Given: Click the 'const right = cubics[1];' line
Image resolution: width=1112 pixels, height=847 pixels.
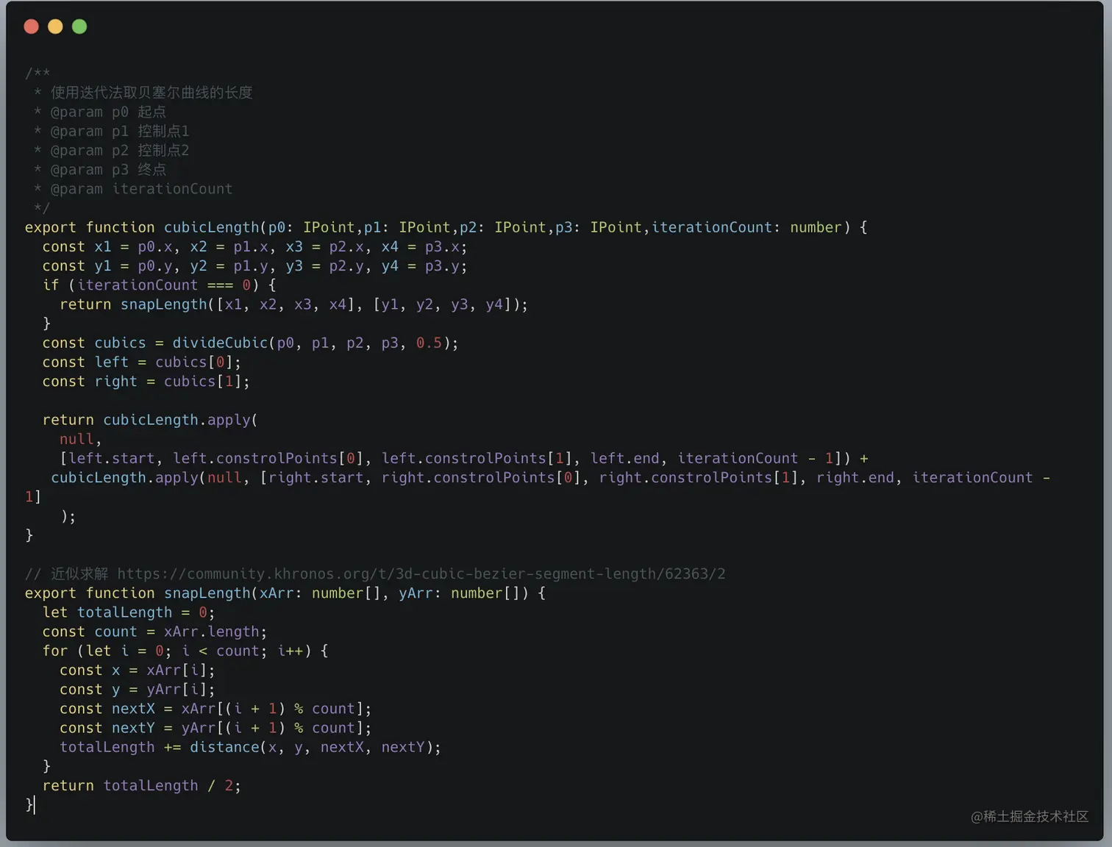Looking at the screenshot, I should point(146,381).
